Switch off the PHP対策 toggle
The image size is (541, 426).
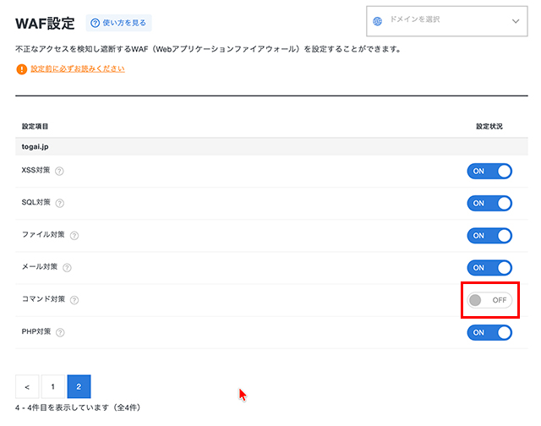click(489, 332)
